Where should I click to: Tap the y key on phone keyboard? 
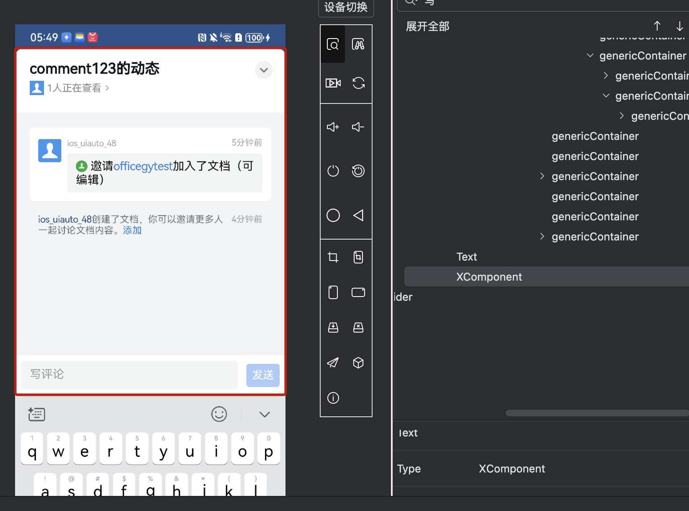(163, 448)
